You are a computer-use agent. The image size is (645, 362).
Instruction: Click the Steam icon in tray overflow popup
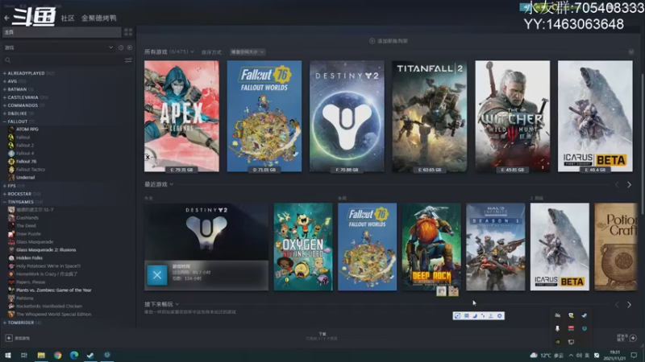coord(584,315)
